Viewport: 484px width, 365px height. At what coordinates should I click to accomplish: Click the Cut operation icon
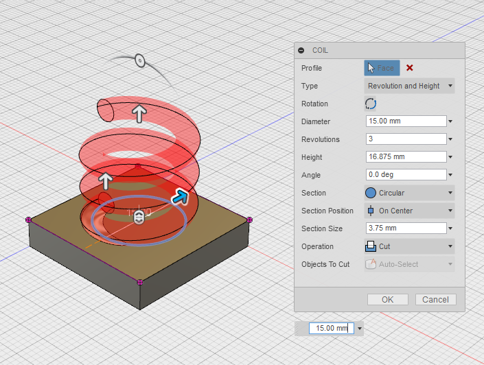point(371,246)
